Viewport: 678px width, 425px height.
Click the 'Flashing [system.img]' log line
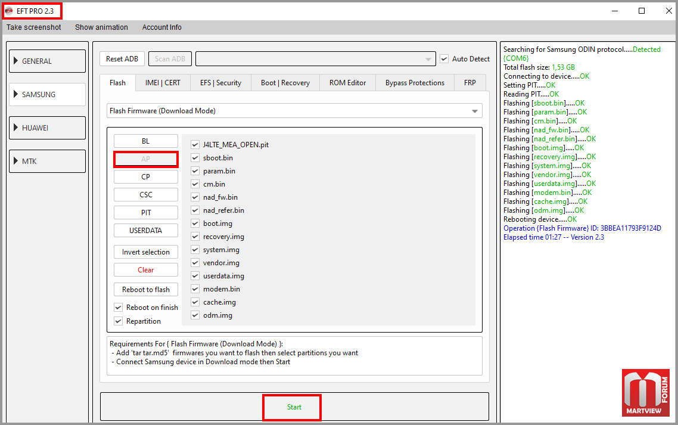547,166
